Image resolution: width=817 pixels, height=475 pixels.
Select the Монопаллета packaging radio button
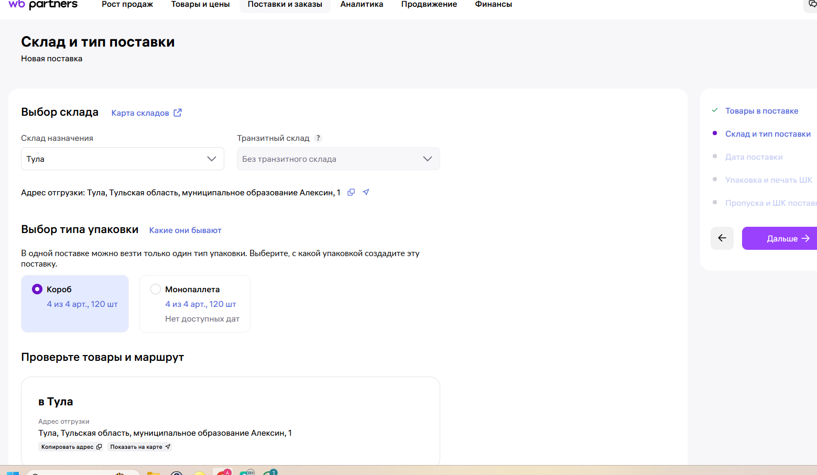pyautogui.click(x=156, y=289)
